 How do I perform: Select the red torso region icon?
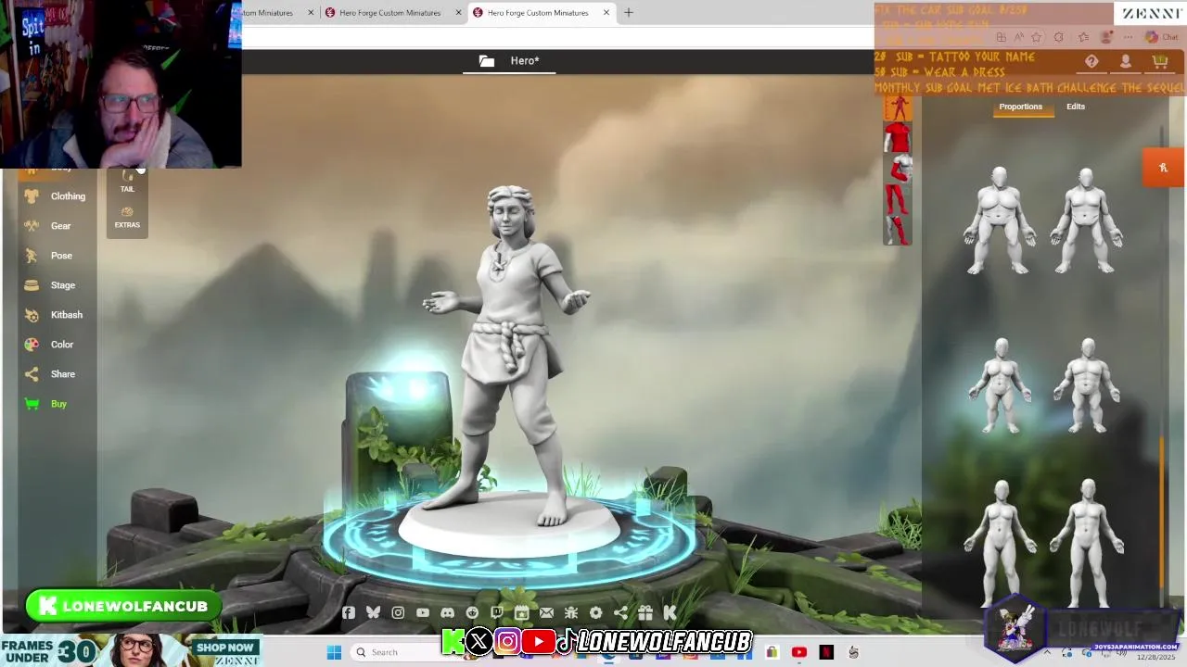[897, 138]
